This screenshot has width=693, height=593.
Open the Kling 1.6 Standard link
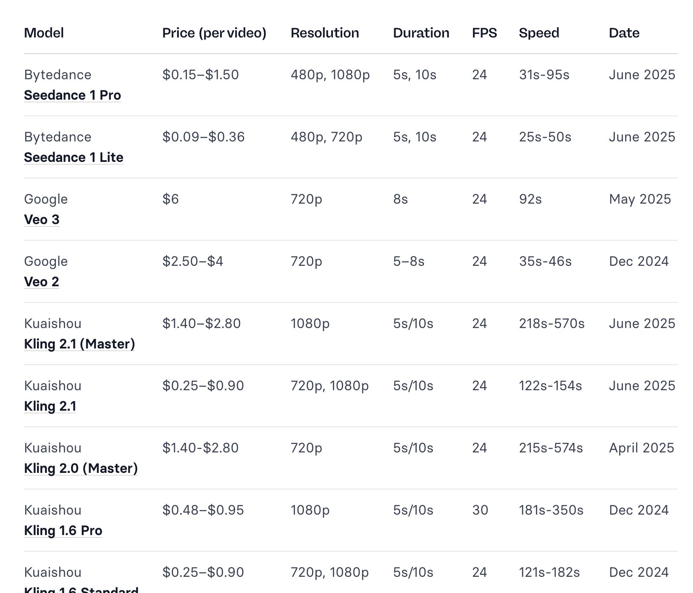(x=81, y=589)
